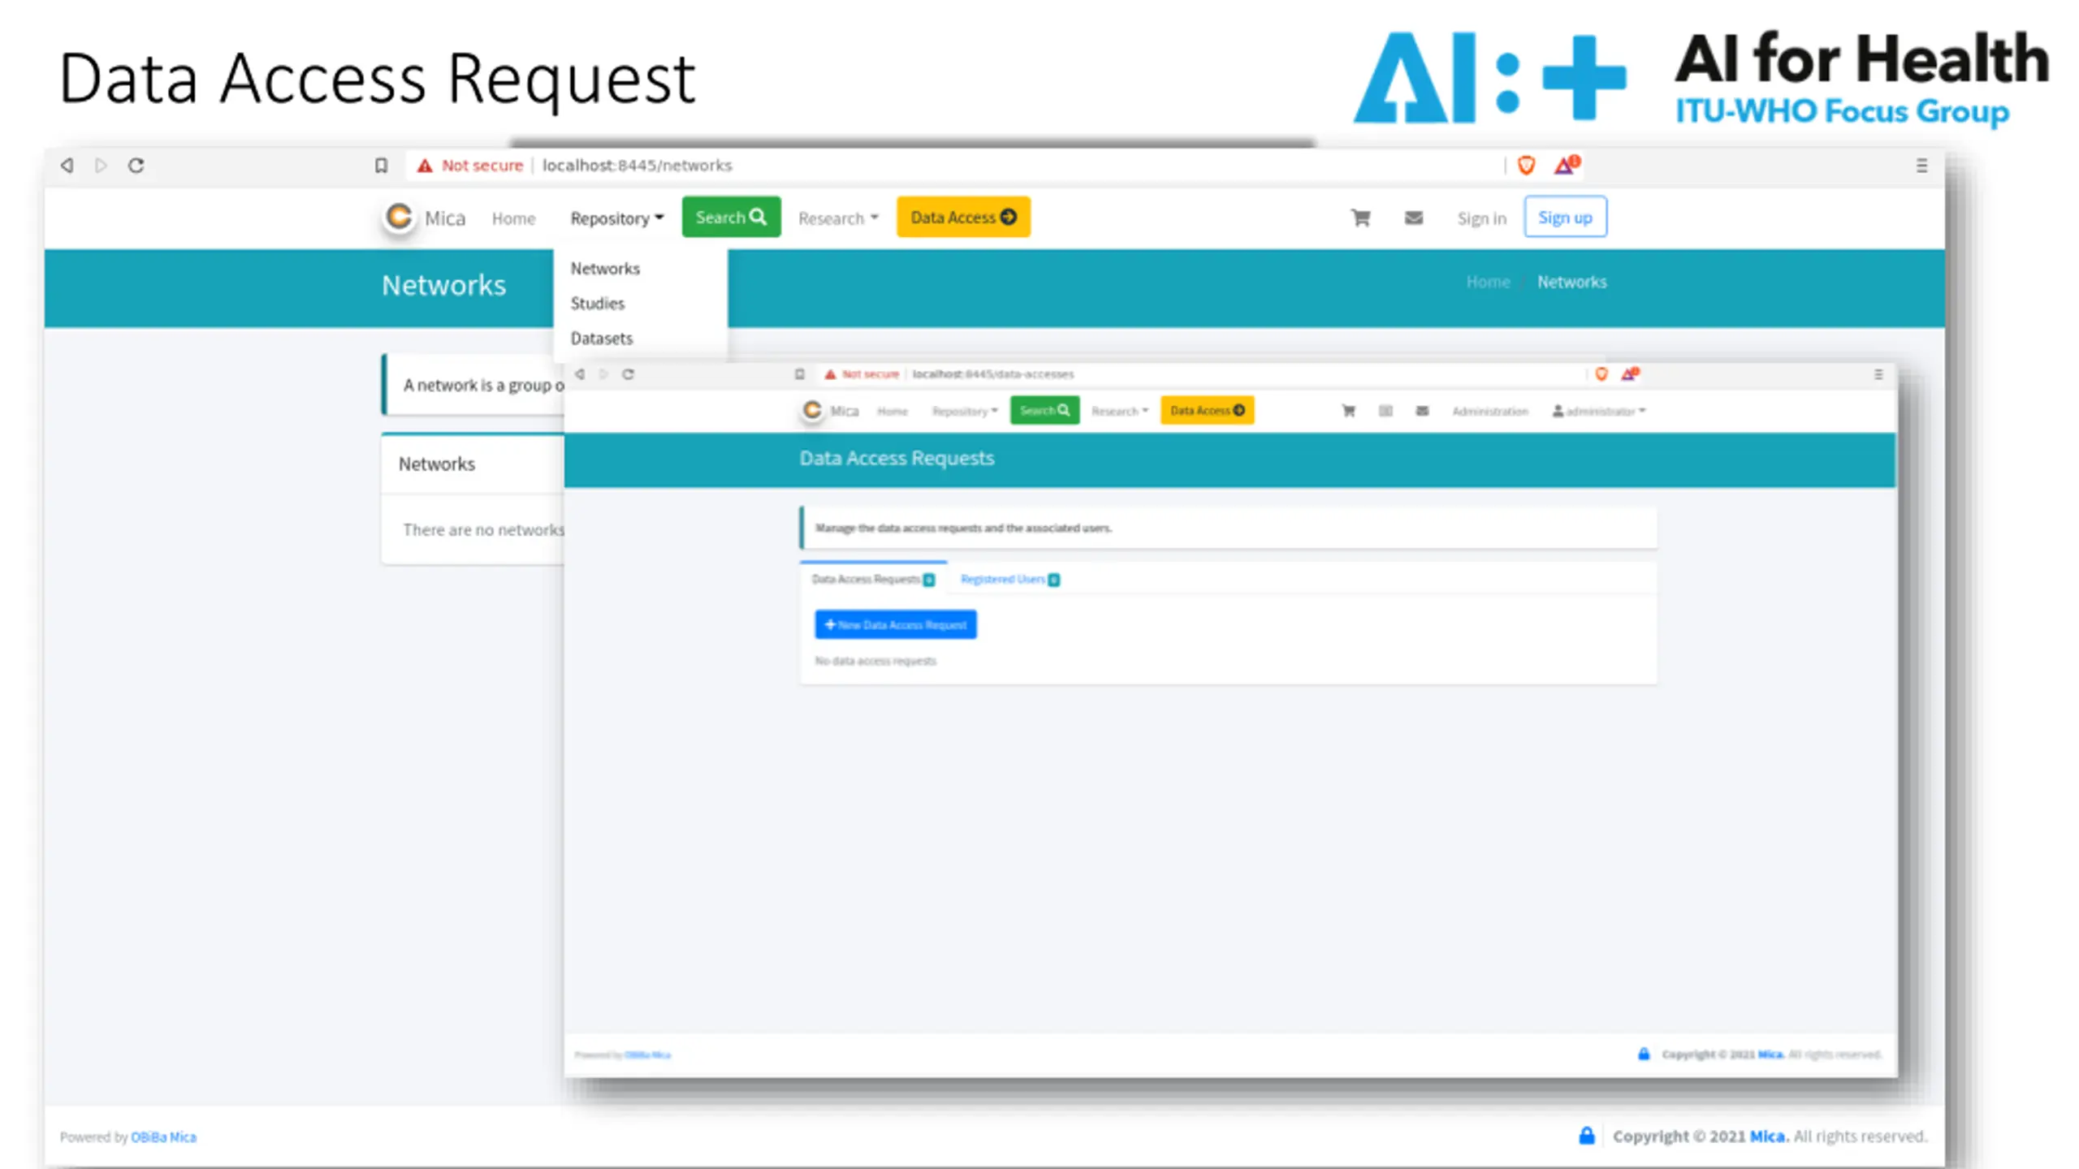Viewport: 2079px width, 1169px height.
Task: Click lock icon in data-accesses window footer
Action: (1644, 1054)
